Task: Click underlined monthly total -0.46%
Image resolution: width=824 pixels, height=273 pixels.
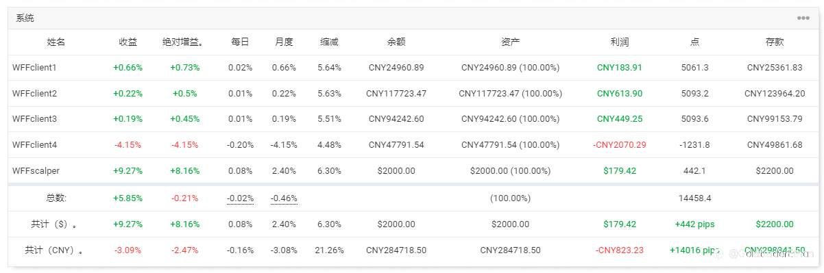Action: [284, 198]
